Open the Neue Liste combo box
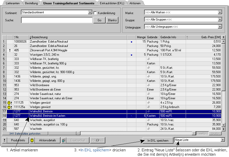The width and height of the screenshot is (229, 157). click(x=223, y=140)
